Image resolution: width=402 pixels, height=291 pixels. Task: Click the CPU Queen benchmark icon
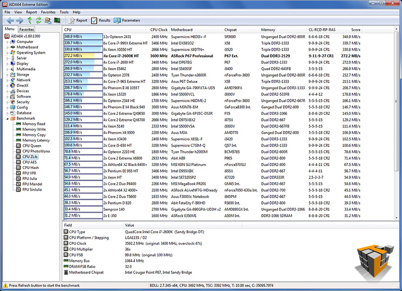tap(19, 145)
